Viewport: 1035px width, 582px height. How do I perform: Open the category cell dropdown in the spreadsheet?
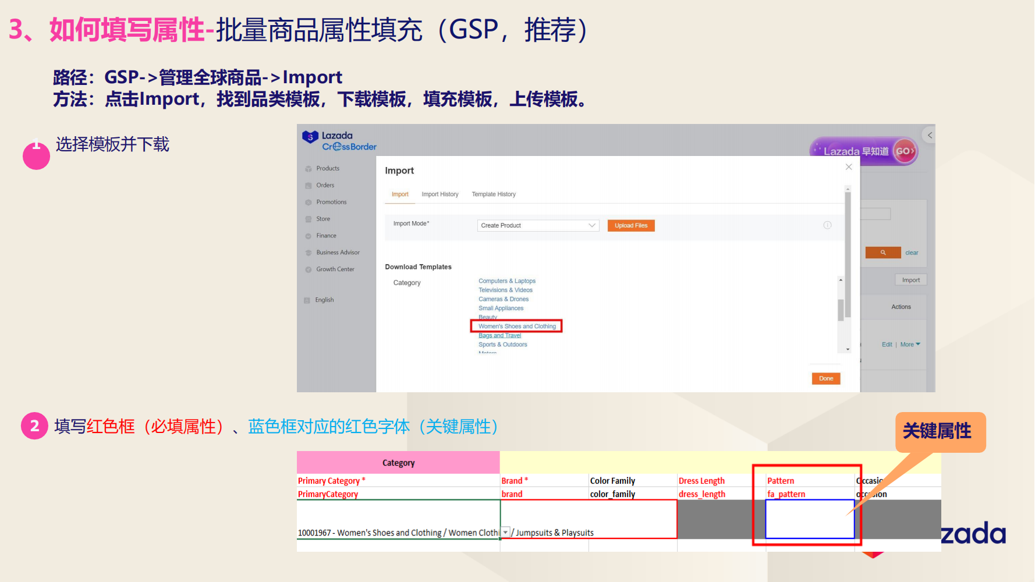click(505, 532)
